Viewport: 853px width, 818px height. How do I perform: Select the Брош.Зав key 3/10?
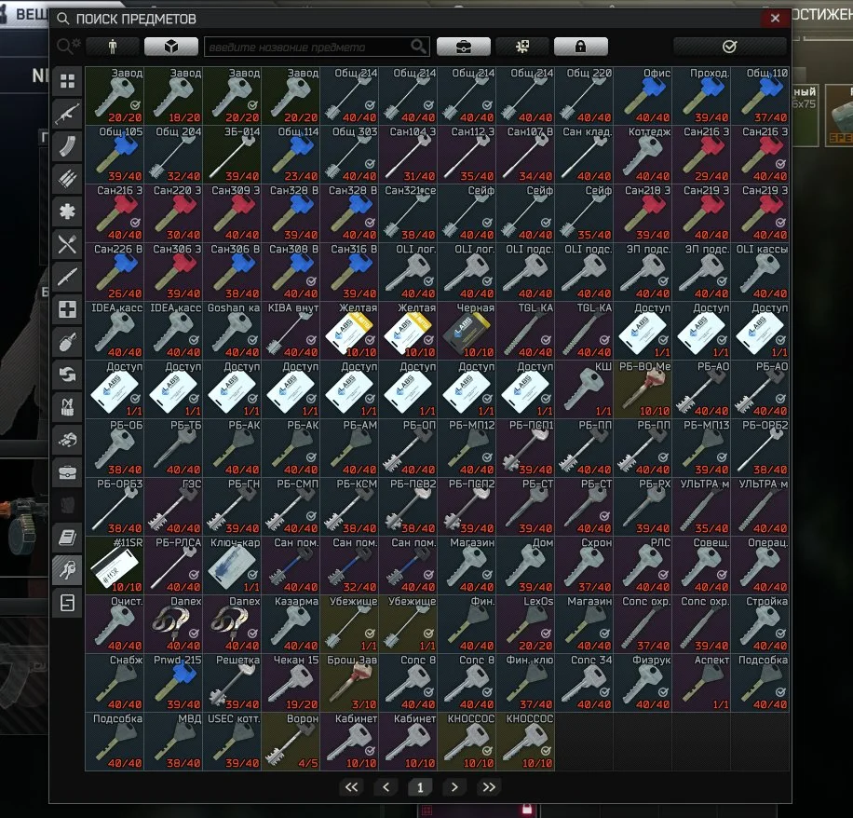pyautogui.click(x=350, y=684)
